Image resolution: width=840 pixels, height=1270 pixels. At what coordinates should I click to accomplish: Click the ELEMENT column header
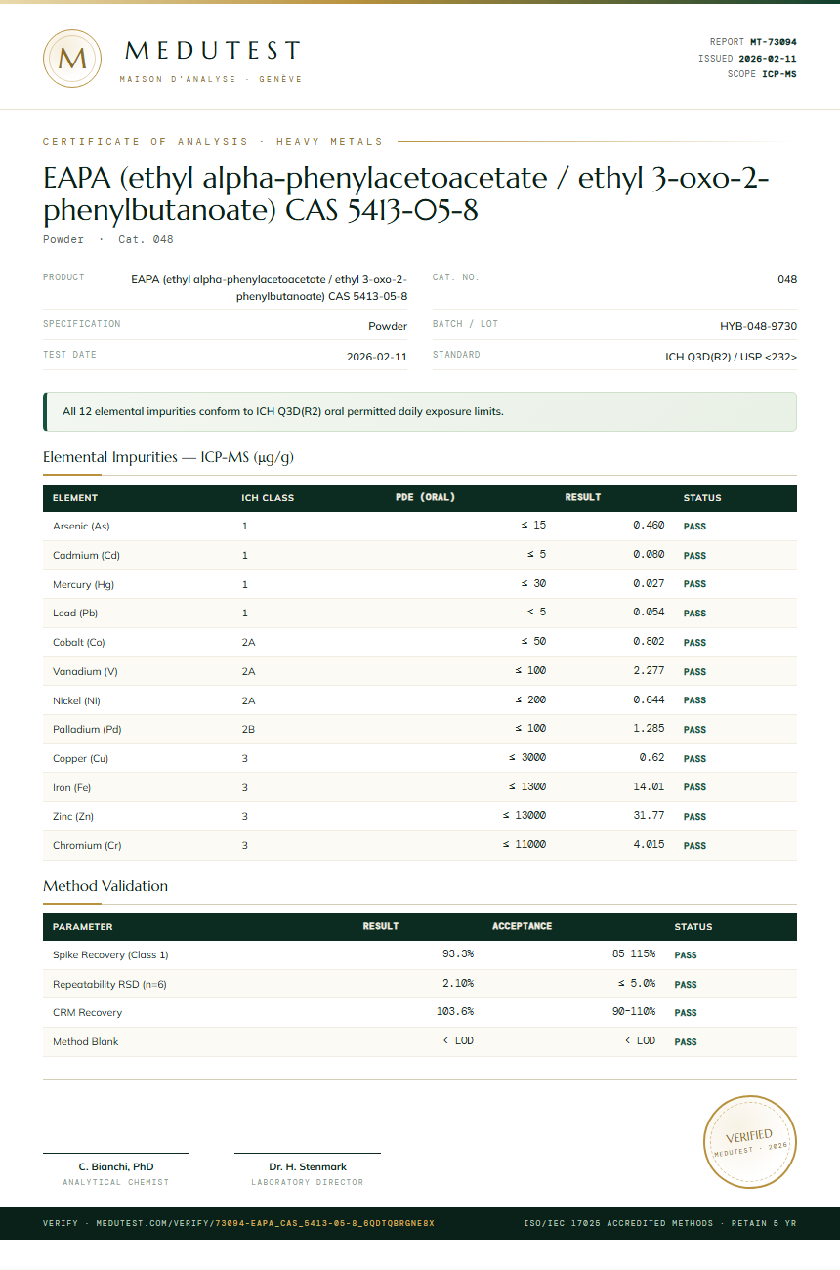coord(75,498)
